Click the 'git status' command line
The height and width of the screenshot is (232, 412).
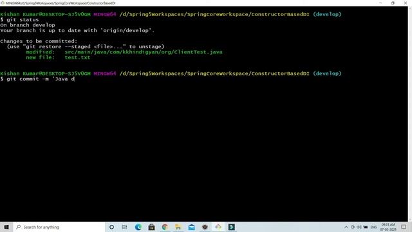pos(19,20)
